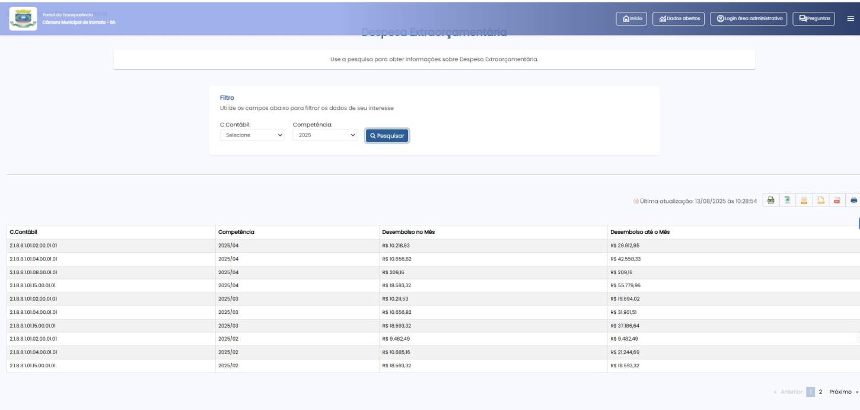This screenshot has height=410, width=860.
Task: Print the table using printer icon
Action: [853, 201]
